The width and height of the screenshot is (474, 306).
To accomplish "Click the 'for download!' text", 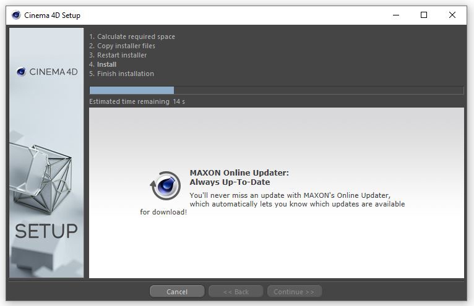I will point(163,212).
